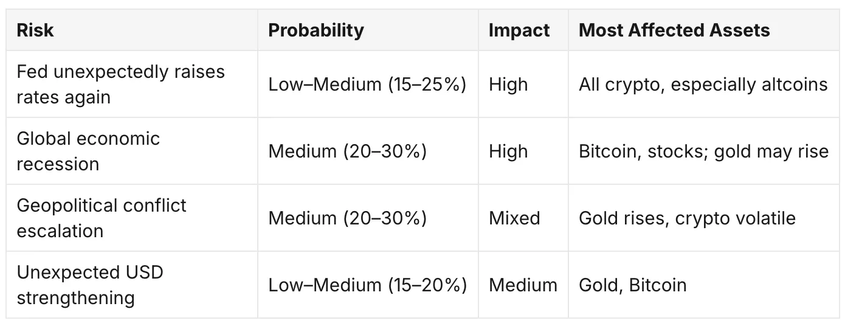Click the 'Low–Medium (15–25%)' probability cell
The width and height of the screenshot is (845, 326).
(x=368, y=84)
